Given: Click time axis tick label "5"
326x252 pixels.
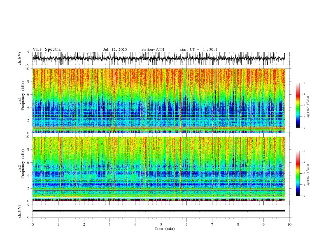Looking at the screenshot, I should coord(161,224).
